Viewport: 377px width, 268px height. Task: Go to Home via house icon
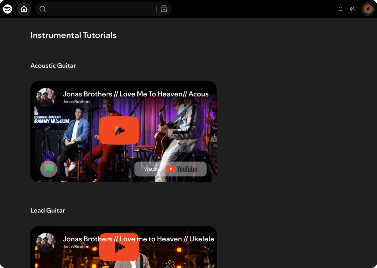(x=24, y=9)
